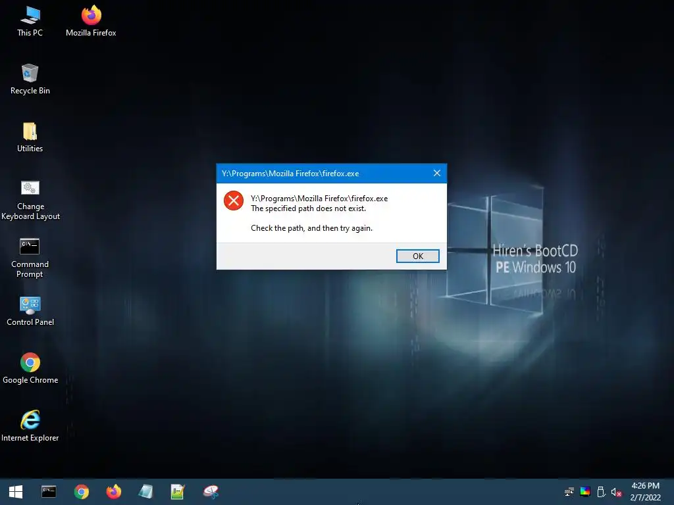The height and width of the screenshot is (505, 674).
Task: Click 'Check the path, and then try again.'
Action: (311, 228)
